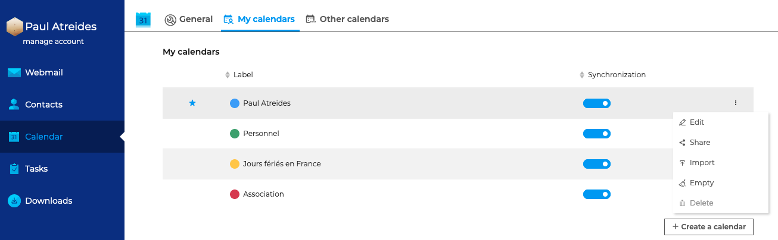Turn off sync for Jours fériés en France

pos(597,164)
